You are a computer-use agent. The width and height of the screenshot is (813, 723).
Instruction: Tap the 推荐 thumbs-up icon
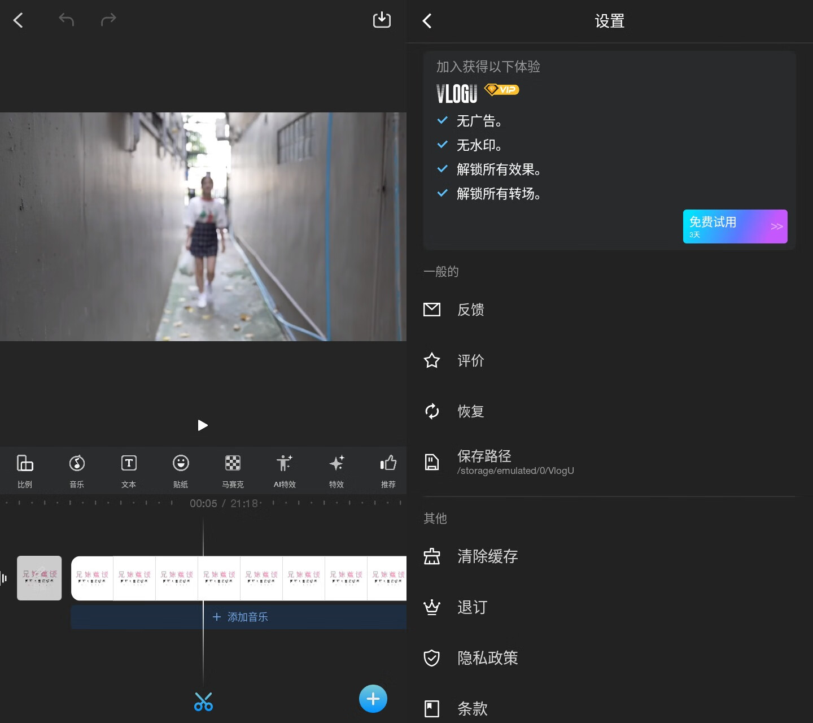pyautogui.click(x=388, y=470)
